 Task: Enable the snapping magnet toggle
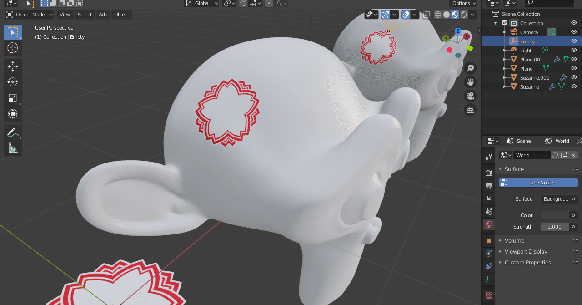click(x=243, y=3)
